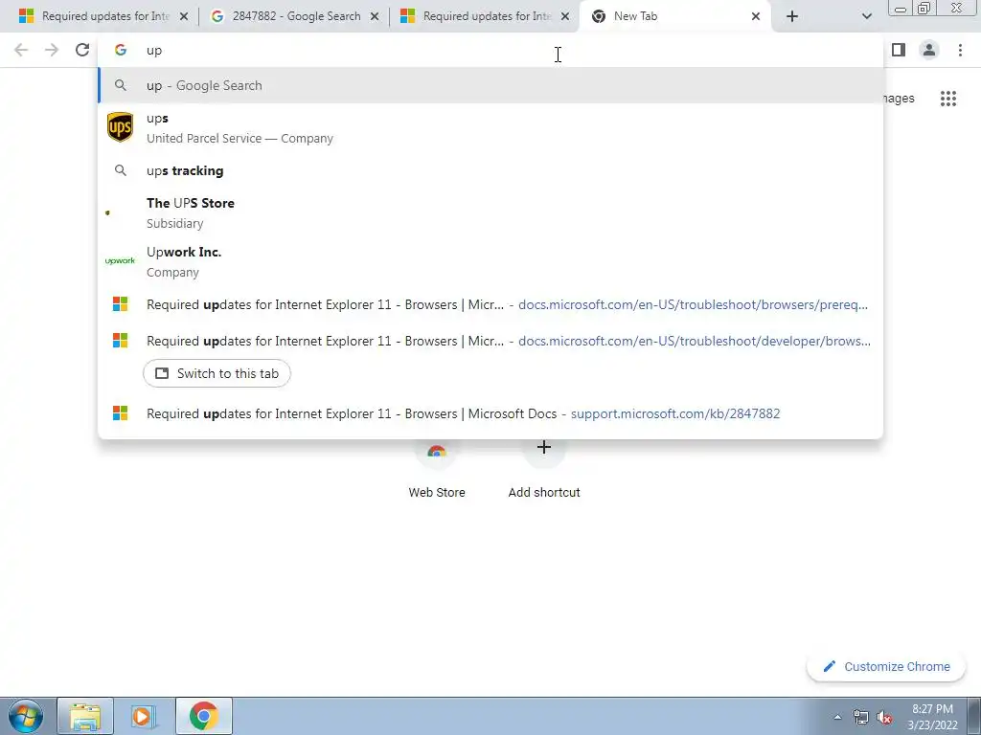
Task: Open developer docs.microsoft.com history suggestion
Action: [490, 342]
